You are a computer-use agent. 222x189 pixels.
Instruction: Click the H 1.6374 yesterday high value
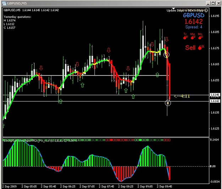click(x=10, y=20)
